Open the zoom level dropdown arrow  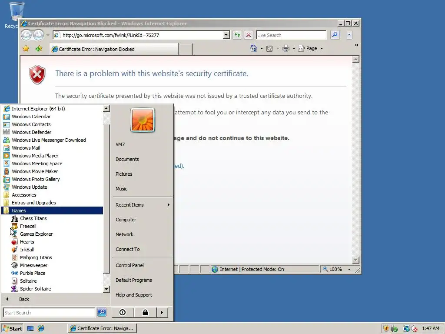point(349,269)
